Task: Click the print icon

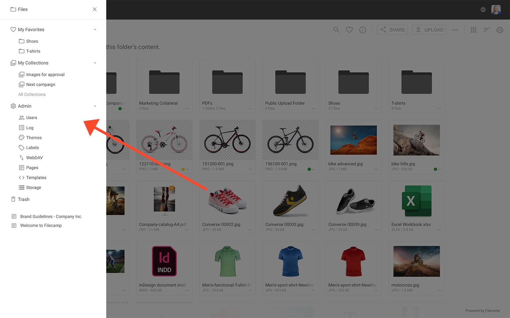Action: pos(500,30)
